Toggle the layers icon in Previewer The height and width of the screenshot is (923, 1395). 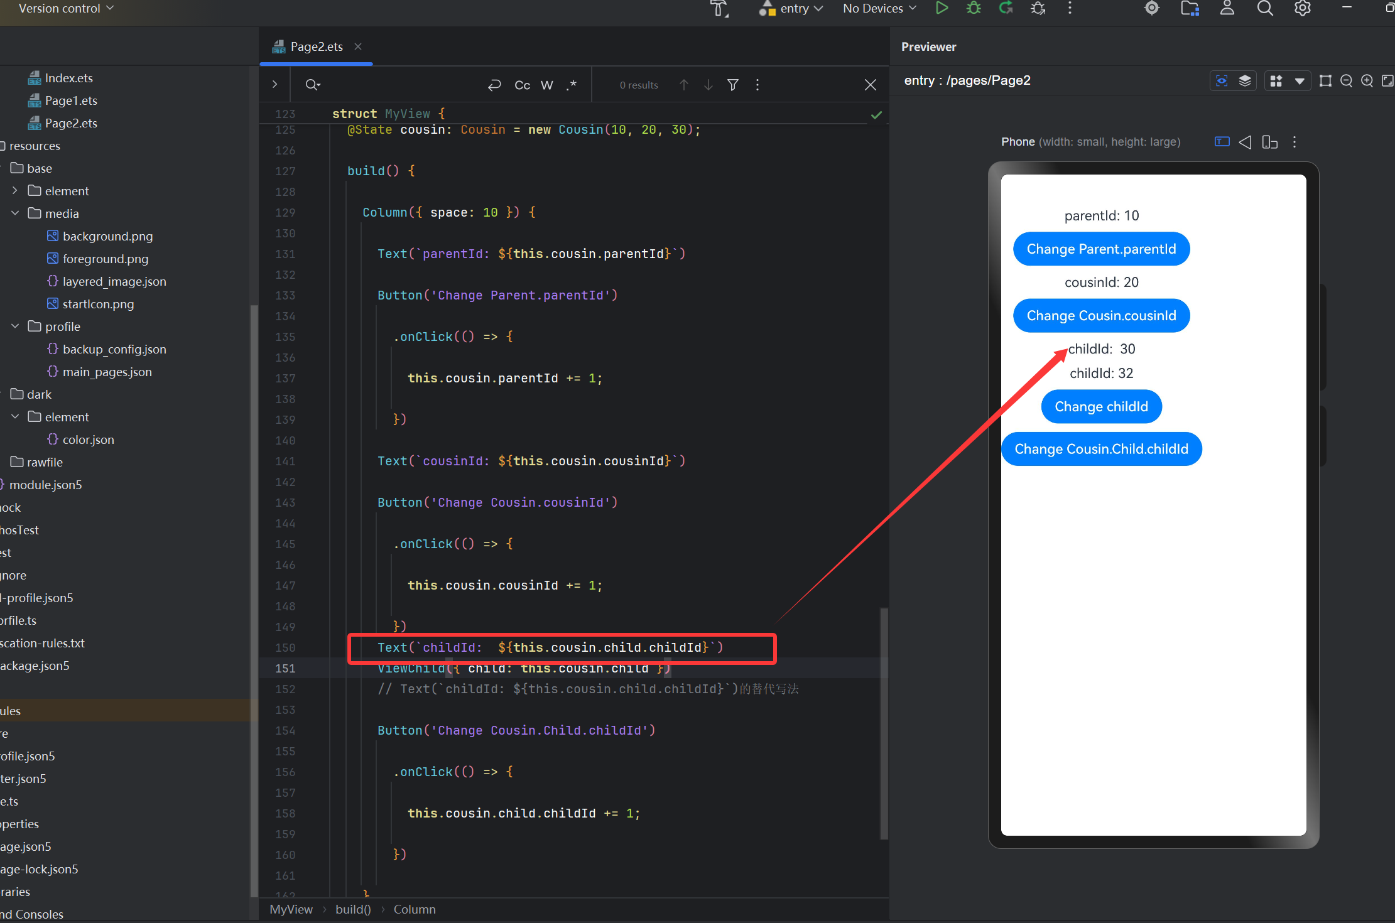(x=1245, y=81)
